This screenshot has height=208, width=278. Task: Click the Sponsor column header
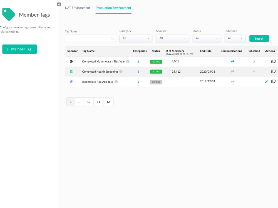point(73,51)
